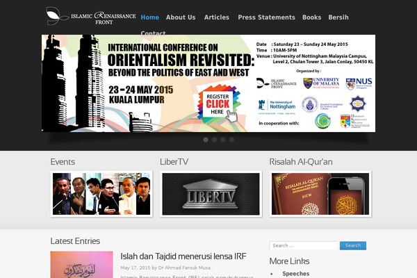Screen dimensions: 417x278
Task: Open the Articles menu
Action: 216,17
